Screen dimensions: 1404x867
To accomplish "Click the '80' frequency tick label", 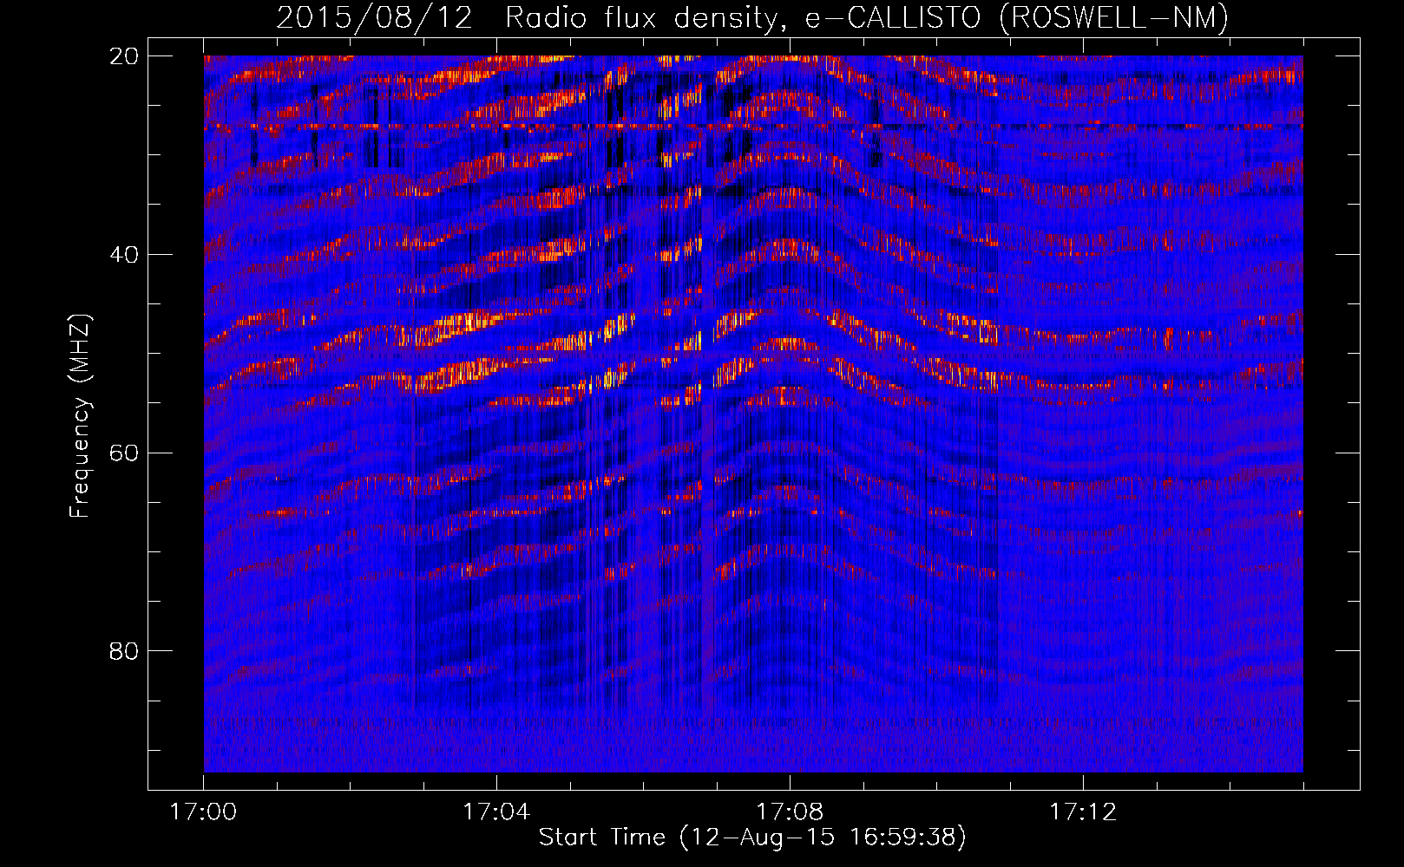I will click(x=124, y=650).
